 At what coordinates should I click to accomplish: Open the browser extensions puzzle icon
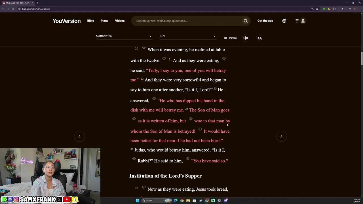click(334, 9)
